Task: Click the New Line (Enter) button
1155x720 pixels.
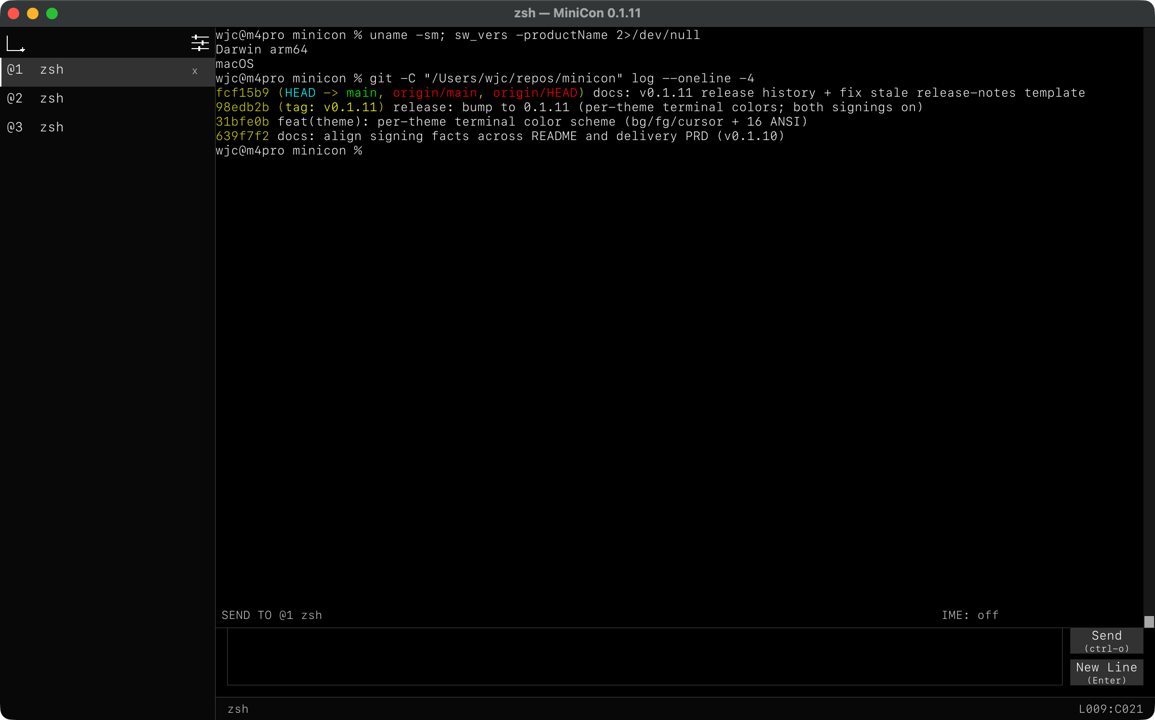Action: coord(1106,672)
